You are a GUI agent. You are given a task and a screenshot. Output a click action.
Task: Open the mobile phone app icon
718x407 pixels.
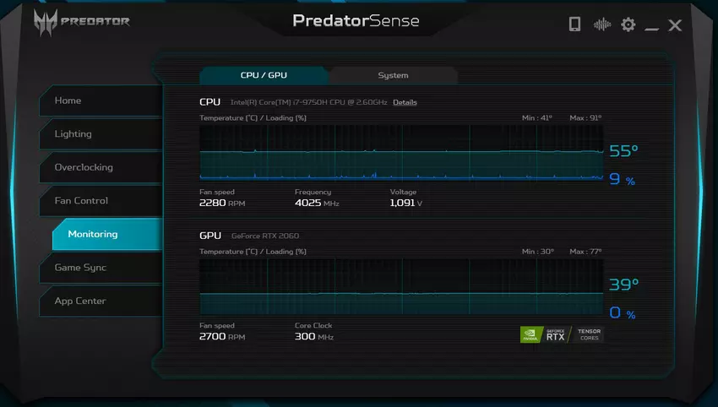pos(574,24)
